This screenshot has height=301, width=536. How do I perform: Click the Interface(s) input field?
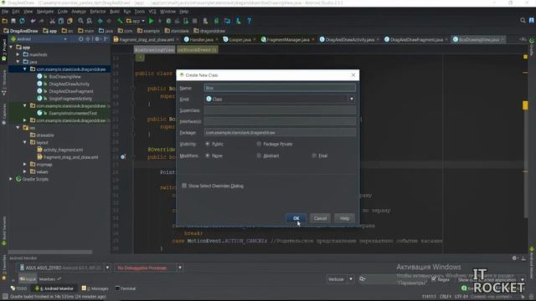pos(280,121)
